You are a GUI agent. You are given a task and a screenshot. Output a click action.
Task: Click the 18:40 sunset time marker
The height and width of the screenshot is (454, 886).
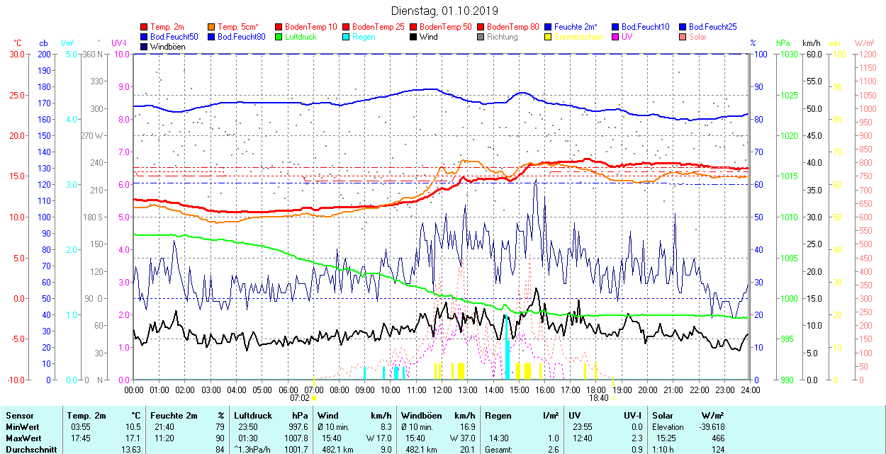tap(599, 398)
